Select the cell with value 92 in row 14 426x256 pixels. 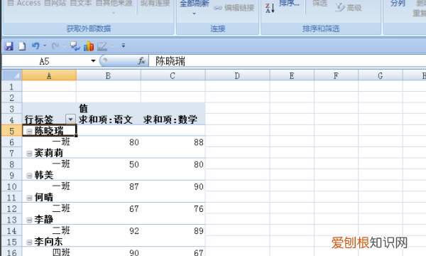tap(109, 230)
